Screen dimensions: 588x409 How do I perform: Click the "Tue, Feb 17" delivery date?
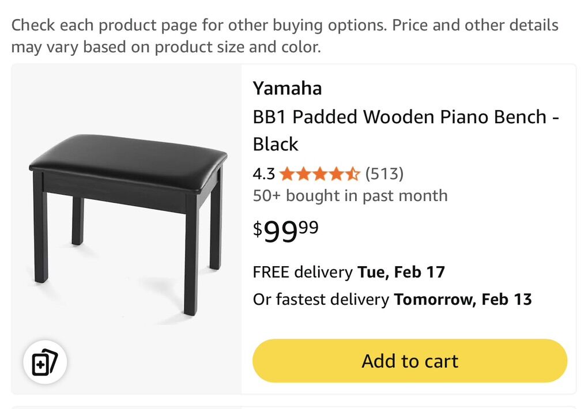[x=401, y=272]
